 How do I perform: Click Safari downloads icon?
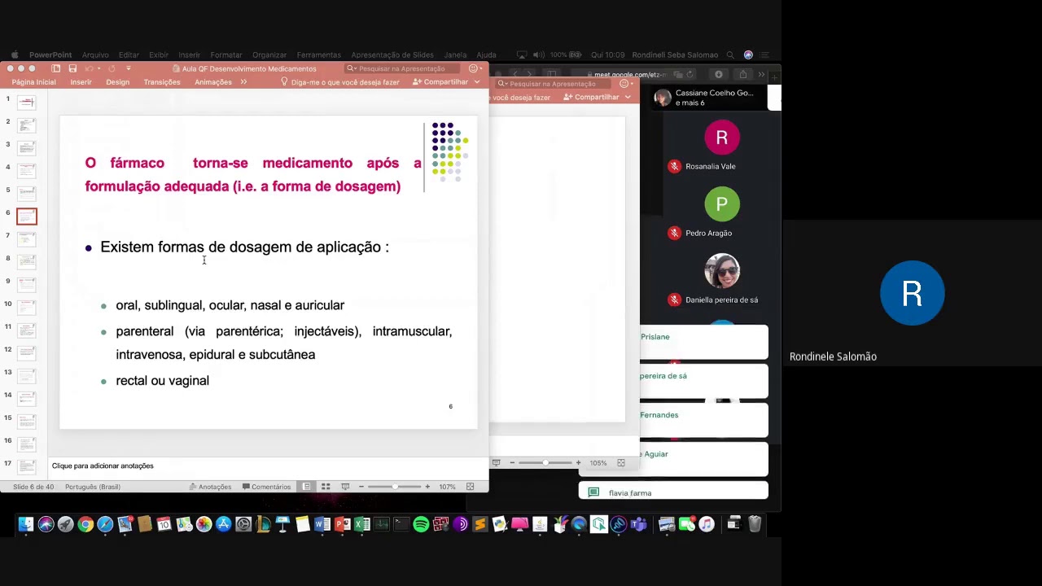[718, 74]
